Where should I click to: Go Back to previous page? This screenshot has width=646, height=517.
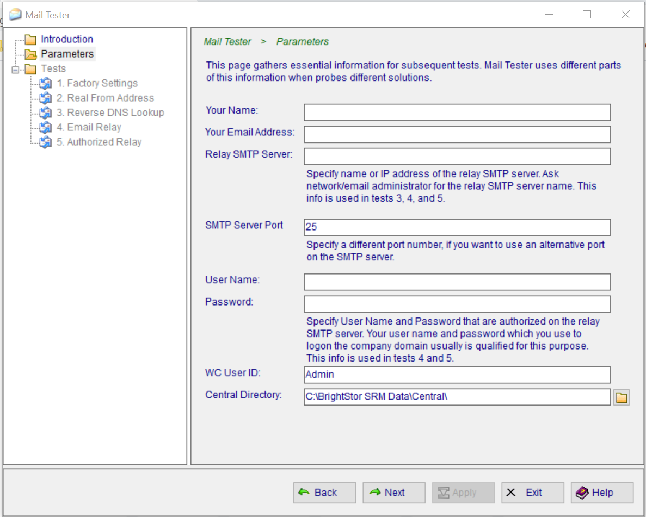coord(324,493)
